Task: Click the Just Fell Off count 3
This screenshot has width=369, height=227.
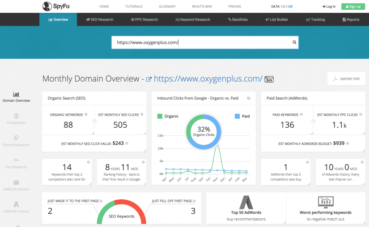Action: [x=193, y=211]
